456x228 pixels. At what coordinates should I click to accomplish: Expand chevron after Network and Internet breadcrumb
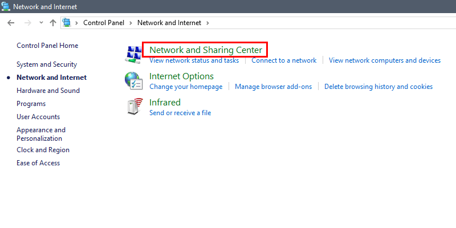[207, 23]
